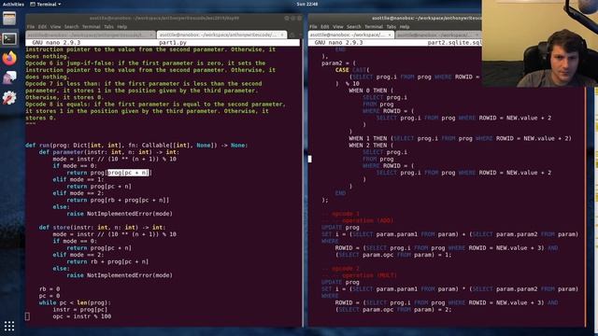The image size is (598, 336).
Task: Click the dock icon above the applications grid
Action: [9, 98]
